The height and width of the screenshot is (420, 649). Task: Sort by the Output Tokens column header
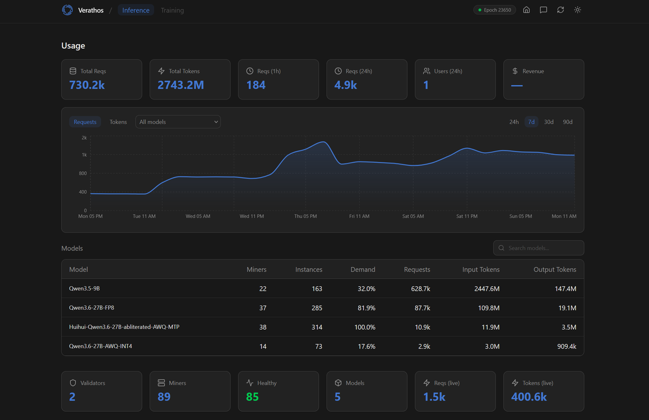[555, 269]
